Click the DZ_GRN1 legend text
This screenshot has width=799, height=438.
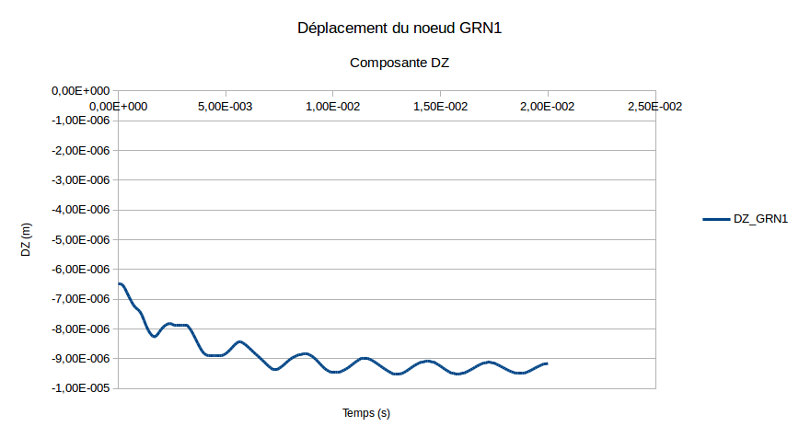point(760,219)
